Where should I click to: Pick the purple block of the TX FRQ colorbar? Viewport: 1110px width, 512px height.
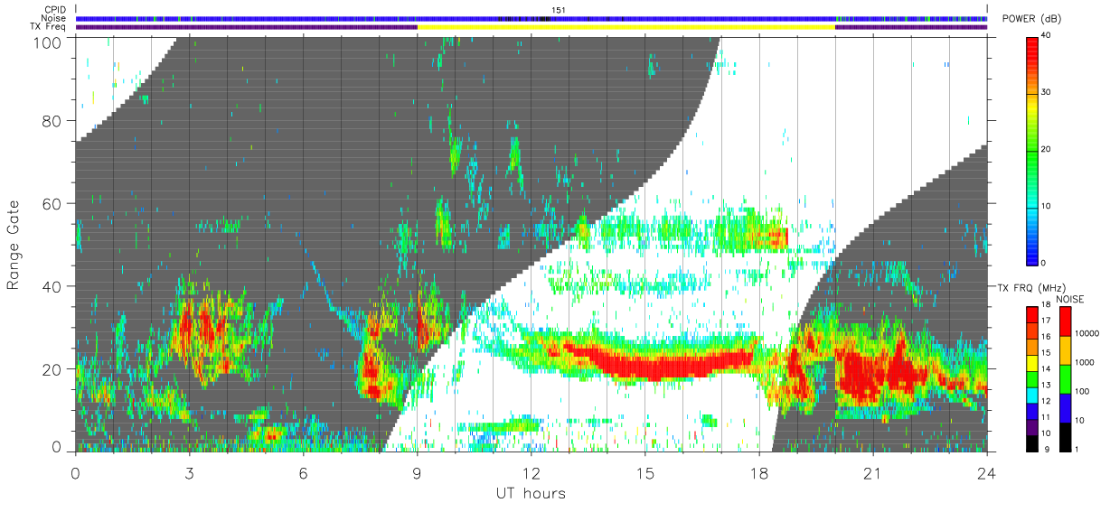pos(1031,425)
